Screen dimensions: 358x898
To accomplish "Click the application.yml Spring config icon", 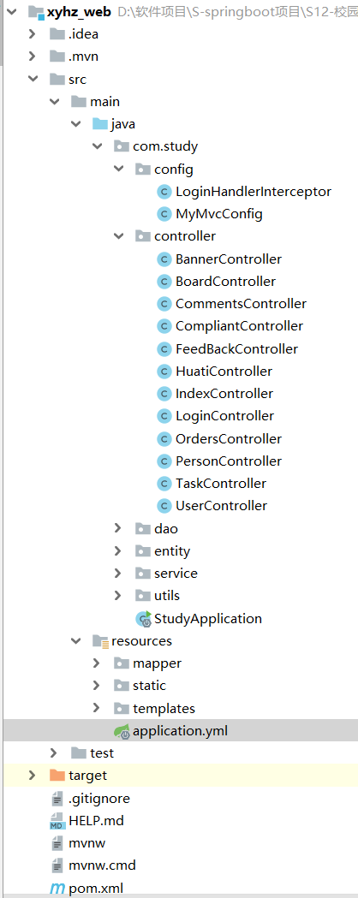I will (x=122, y=731).
